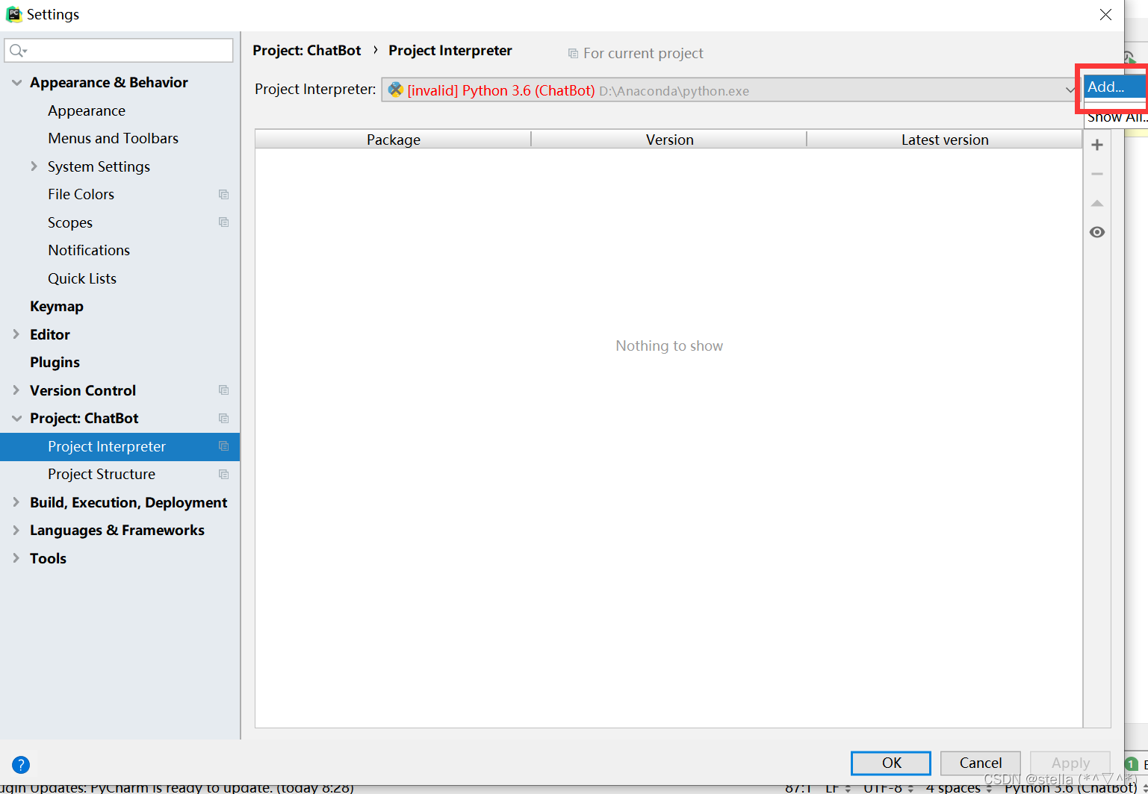This screenshot has height=794, width=1148.
Task: Open the line separator LF selector
Action: [833, 787]
